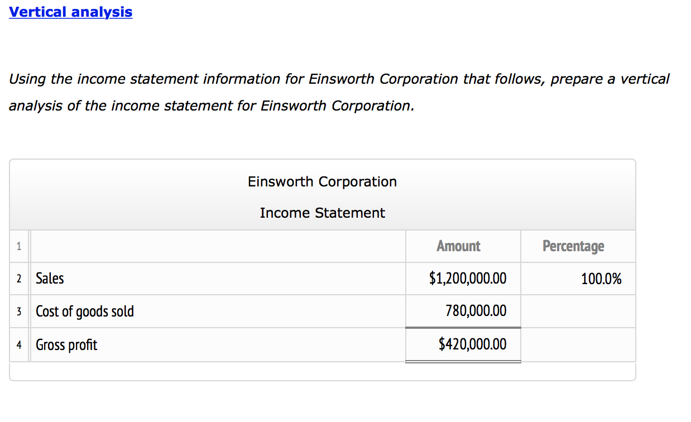This screenshot has height=422, width=691.
Task: Click row number 1 in the table
Action: coord(19,246)
